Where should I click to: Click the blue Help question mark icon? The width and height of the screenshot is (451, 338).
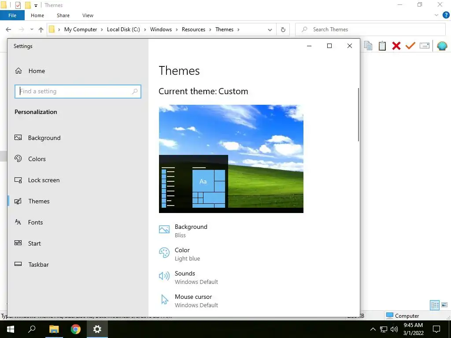coord(446,15)
